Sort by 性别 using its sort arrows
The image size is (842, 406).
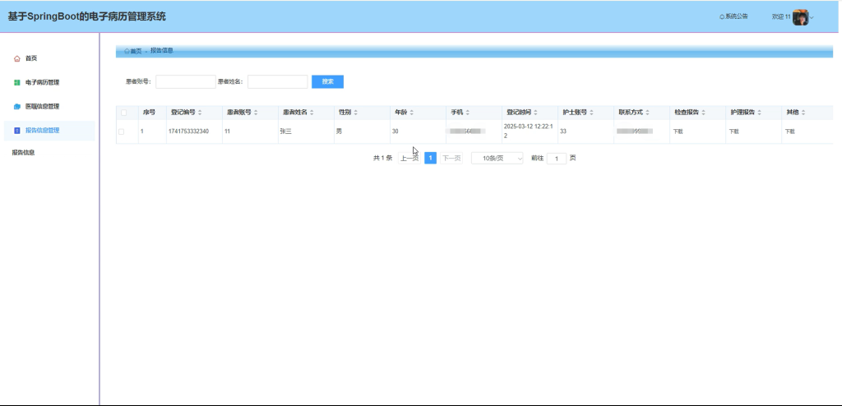point(355,113)
